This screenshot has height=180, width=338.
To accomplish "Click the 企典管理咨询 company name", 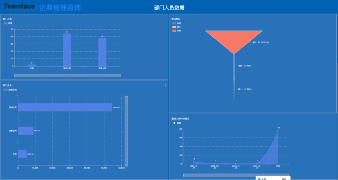I will pos(60,8).
